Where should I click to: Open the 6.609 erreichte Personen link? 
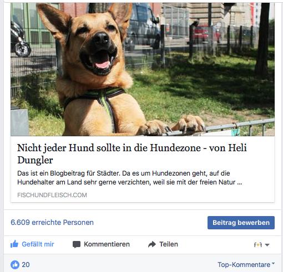[52, 222]
